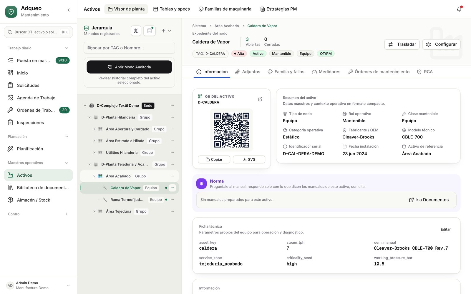The image size is (471, 294).
Task: Collapse the sidebar with the arrow icon
Action: (x=69, y=10)
